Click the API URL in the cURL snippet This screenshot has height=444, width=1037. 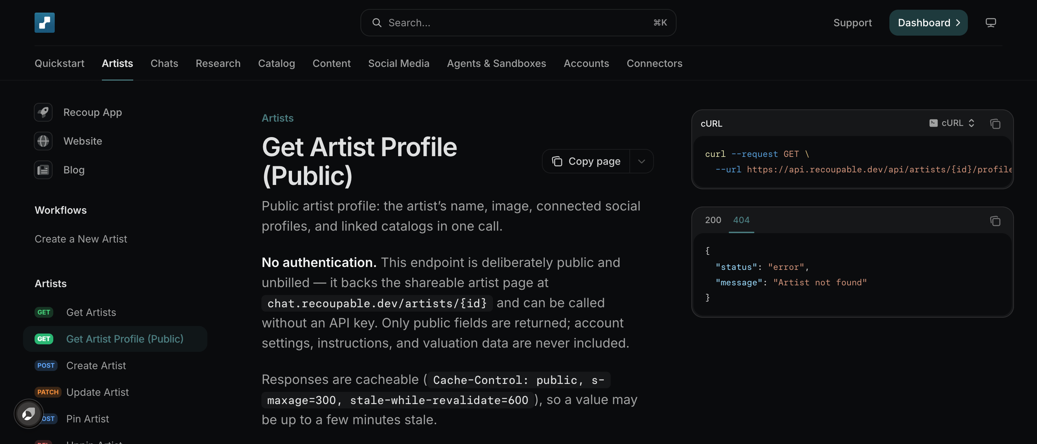pos(879,169)
